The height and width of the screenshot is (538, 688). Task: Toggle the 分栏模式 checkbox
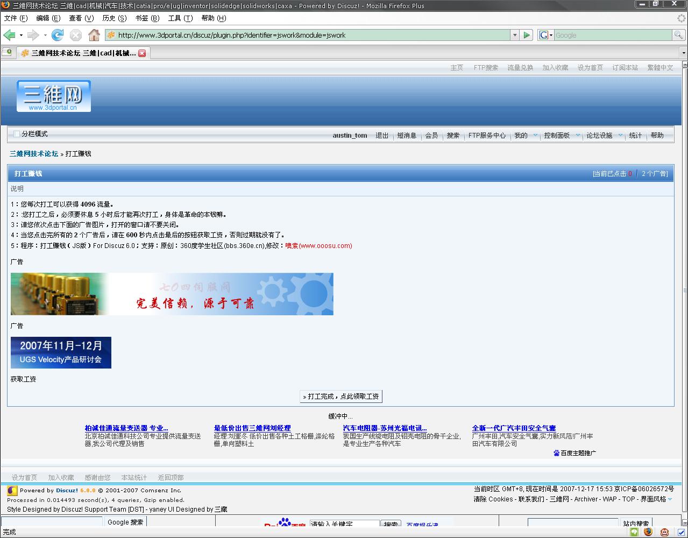point(16,134)
